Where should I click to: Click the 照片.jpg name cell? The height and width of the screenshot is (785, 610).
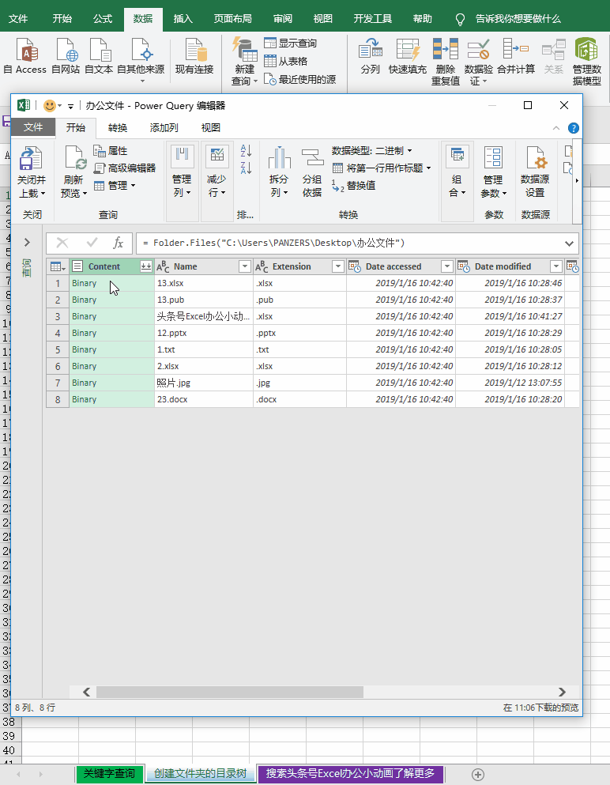tap(204, 383)
